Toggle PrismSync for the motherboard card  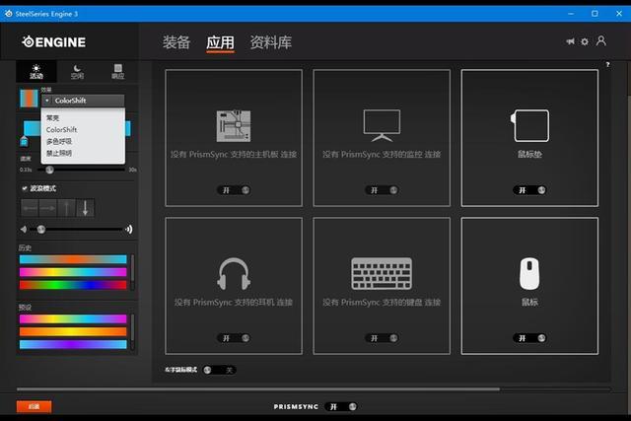[234, 190]
